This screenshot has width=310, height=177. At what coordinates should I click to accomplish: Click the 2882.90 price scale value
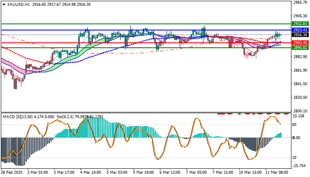pos(300,57)
